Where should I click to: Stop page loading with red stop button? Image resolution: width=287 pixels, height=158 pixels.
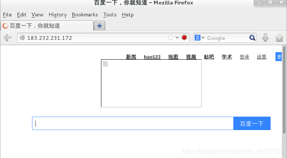pos(184,38)
